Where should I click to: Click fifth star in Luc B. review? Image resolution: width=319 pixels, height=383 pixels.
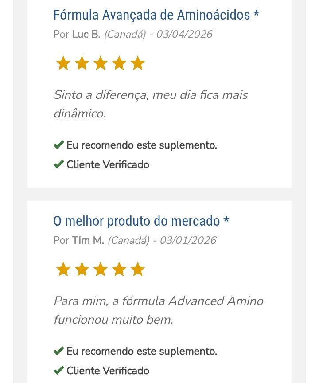[x=138, y=63]
